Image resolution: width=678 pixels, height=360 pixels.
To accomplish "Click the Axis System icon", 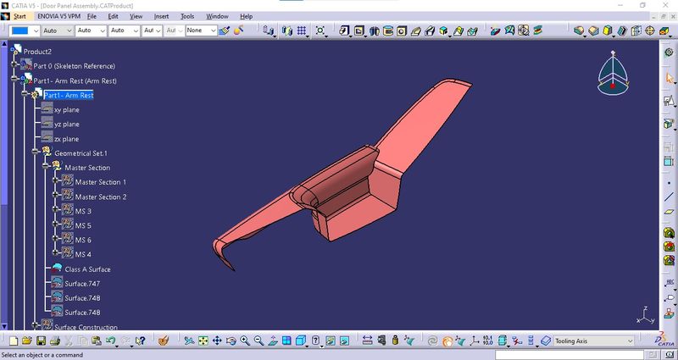I will [x=475, y=341].
